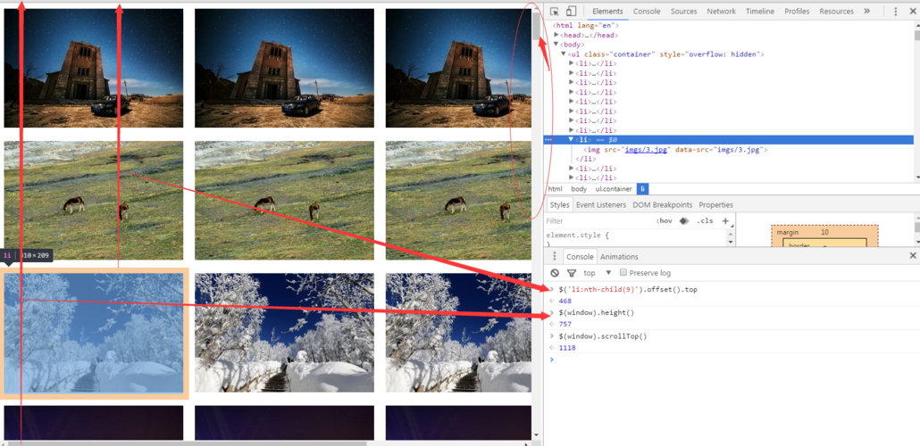Click the li size tooltip label
This screenshot has width=920, height=446.
click(27, 255)
